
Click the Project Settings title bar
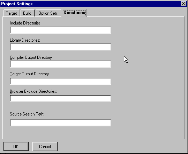coord(90,4)
